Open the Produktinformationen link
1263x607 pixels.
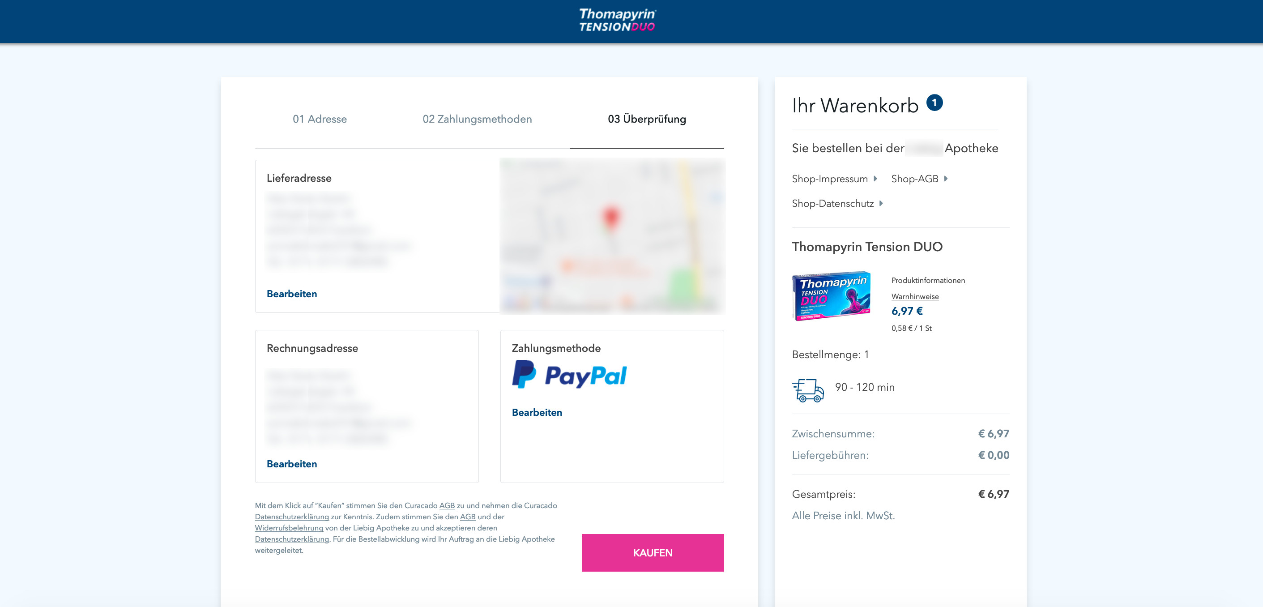point(928,281)
